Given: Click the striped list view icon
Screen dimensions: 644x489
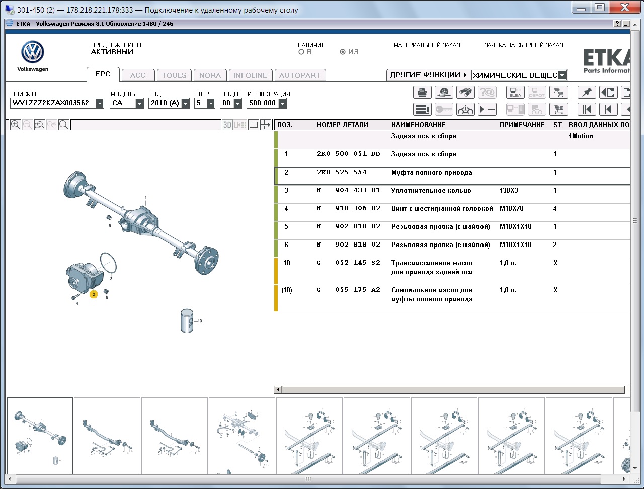Looking at the screenshot, I should coord(423,109).
